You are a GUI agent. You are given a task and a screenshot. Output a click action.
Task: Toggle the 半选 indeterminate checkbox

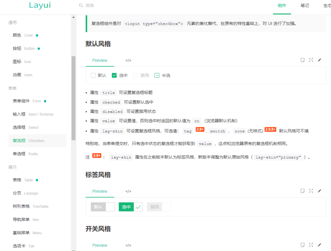tap(157, 75)
